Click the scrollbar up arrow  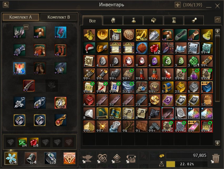tap(218, 31)
